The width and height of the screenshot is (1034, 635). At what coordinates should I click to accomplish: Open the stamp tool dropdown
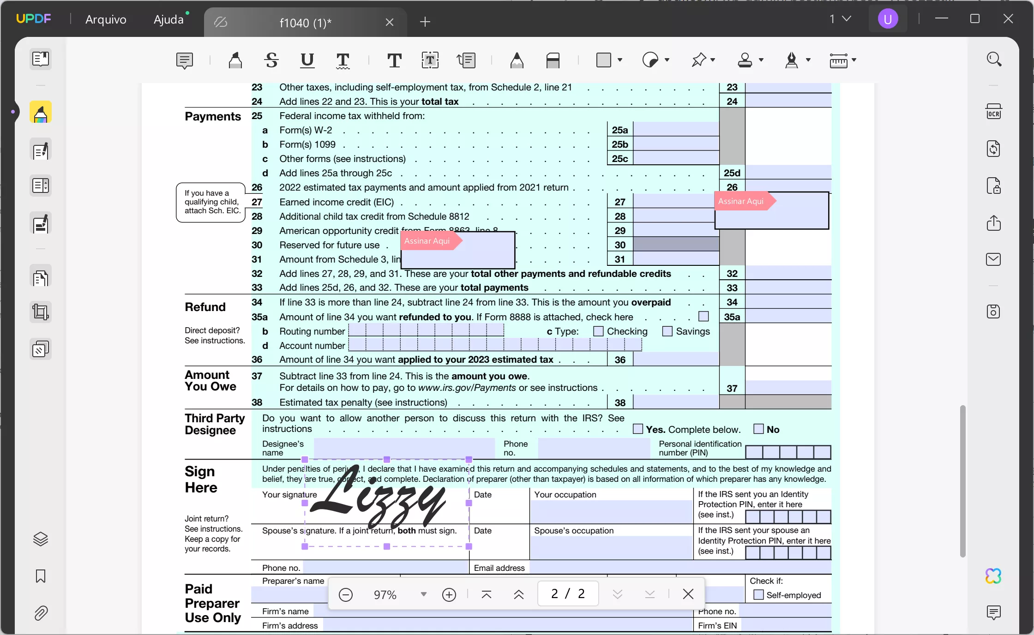coord(761,61)
